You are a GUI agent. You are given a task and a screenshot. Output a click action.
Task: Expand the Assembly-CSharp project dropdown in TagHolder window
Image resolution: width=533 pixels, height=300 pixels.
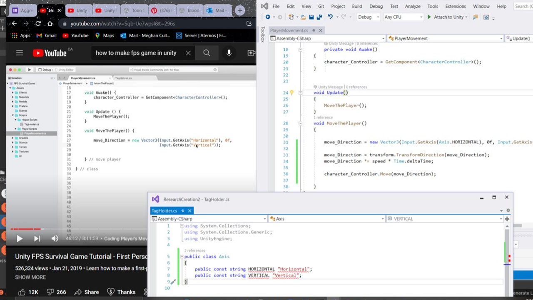click(265, 219)
